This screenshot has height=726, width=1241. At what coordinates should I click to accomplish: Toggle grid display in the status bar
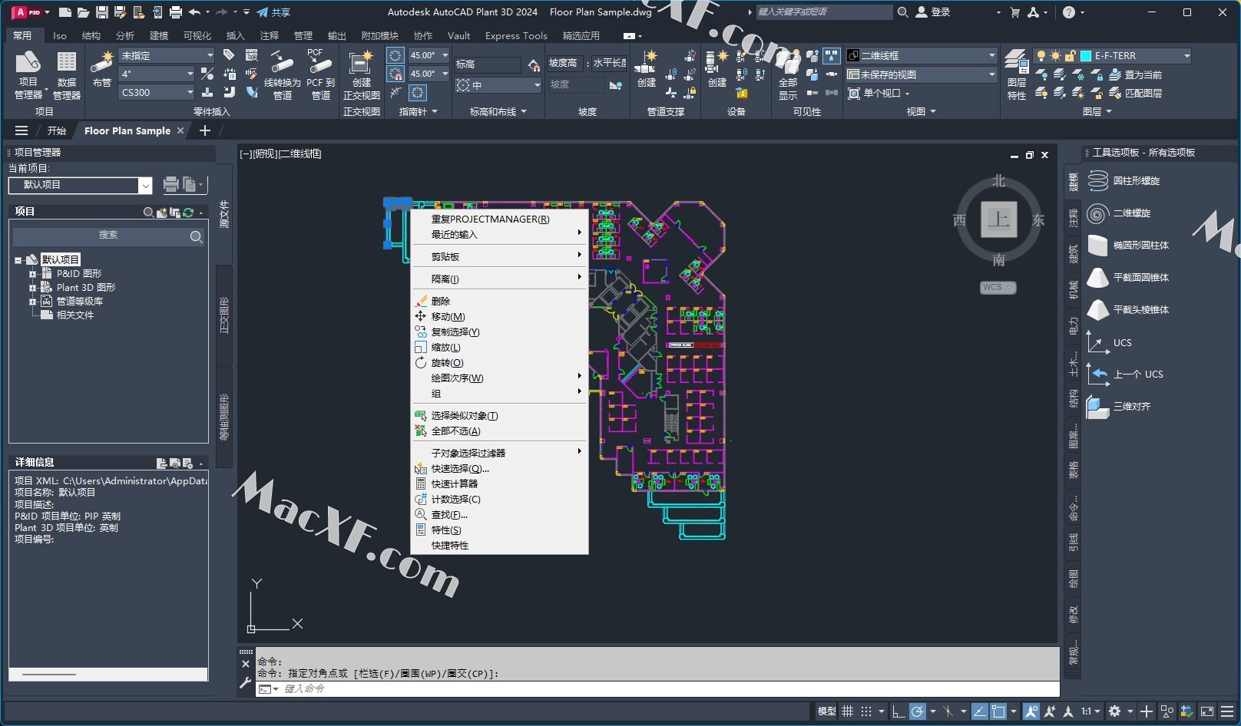pos(848,711)
